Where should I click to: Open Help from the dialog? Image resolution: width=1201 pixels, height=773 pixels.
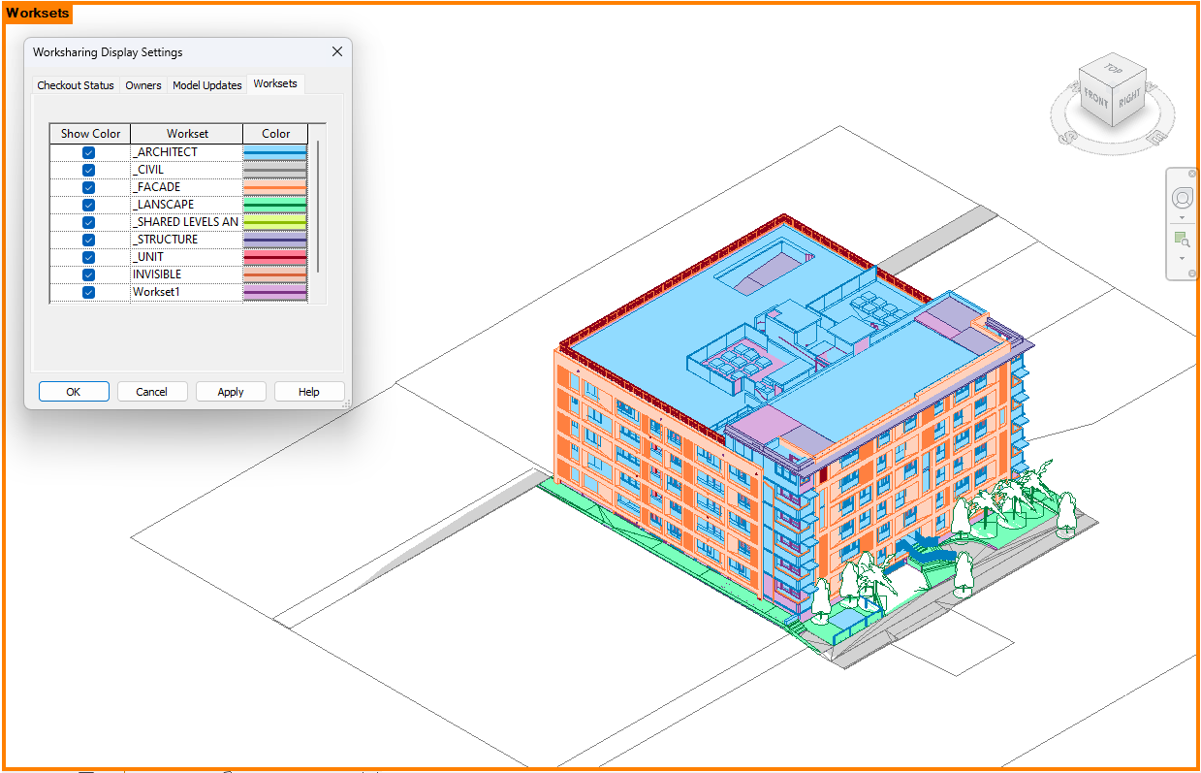[x=309, y=392]
